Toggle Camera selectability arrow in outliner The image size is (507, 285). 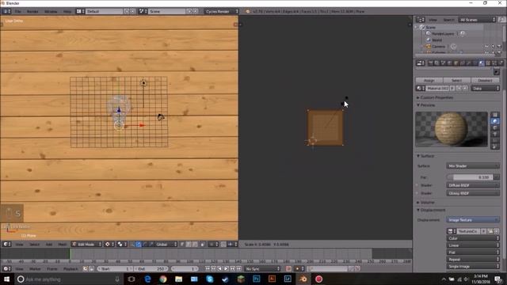pos(493,47)
